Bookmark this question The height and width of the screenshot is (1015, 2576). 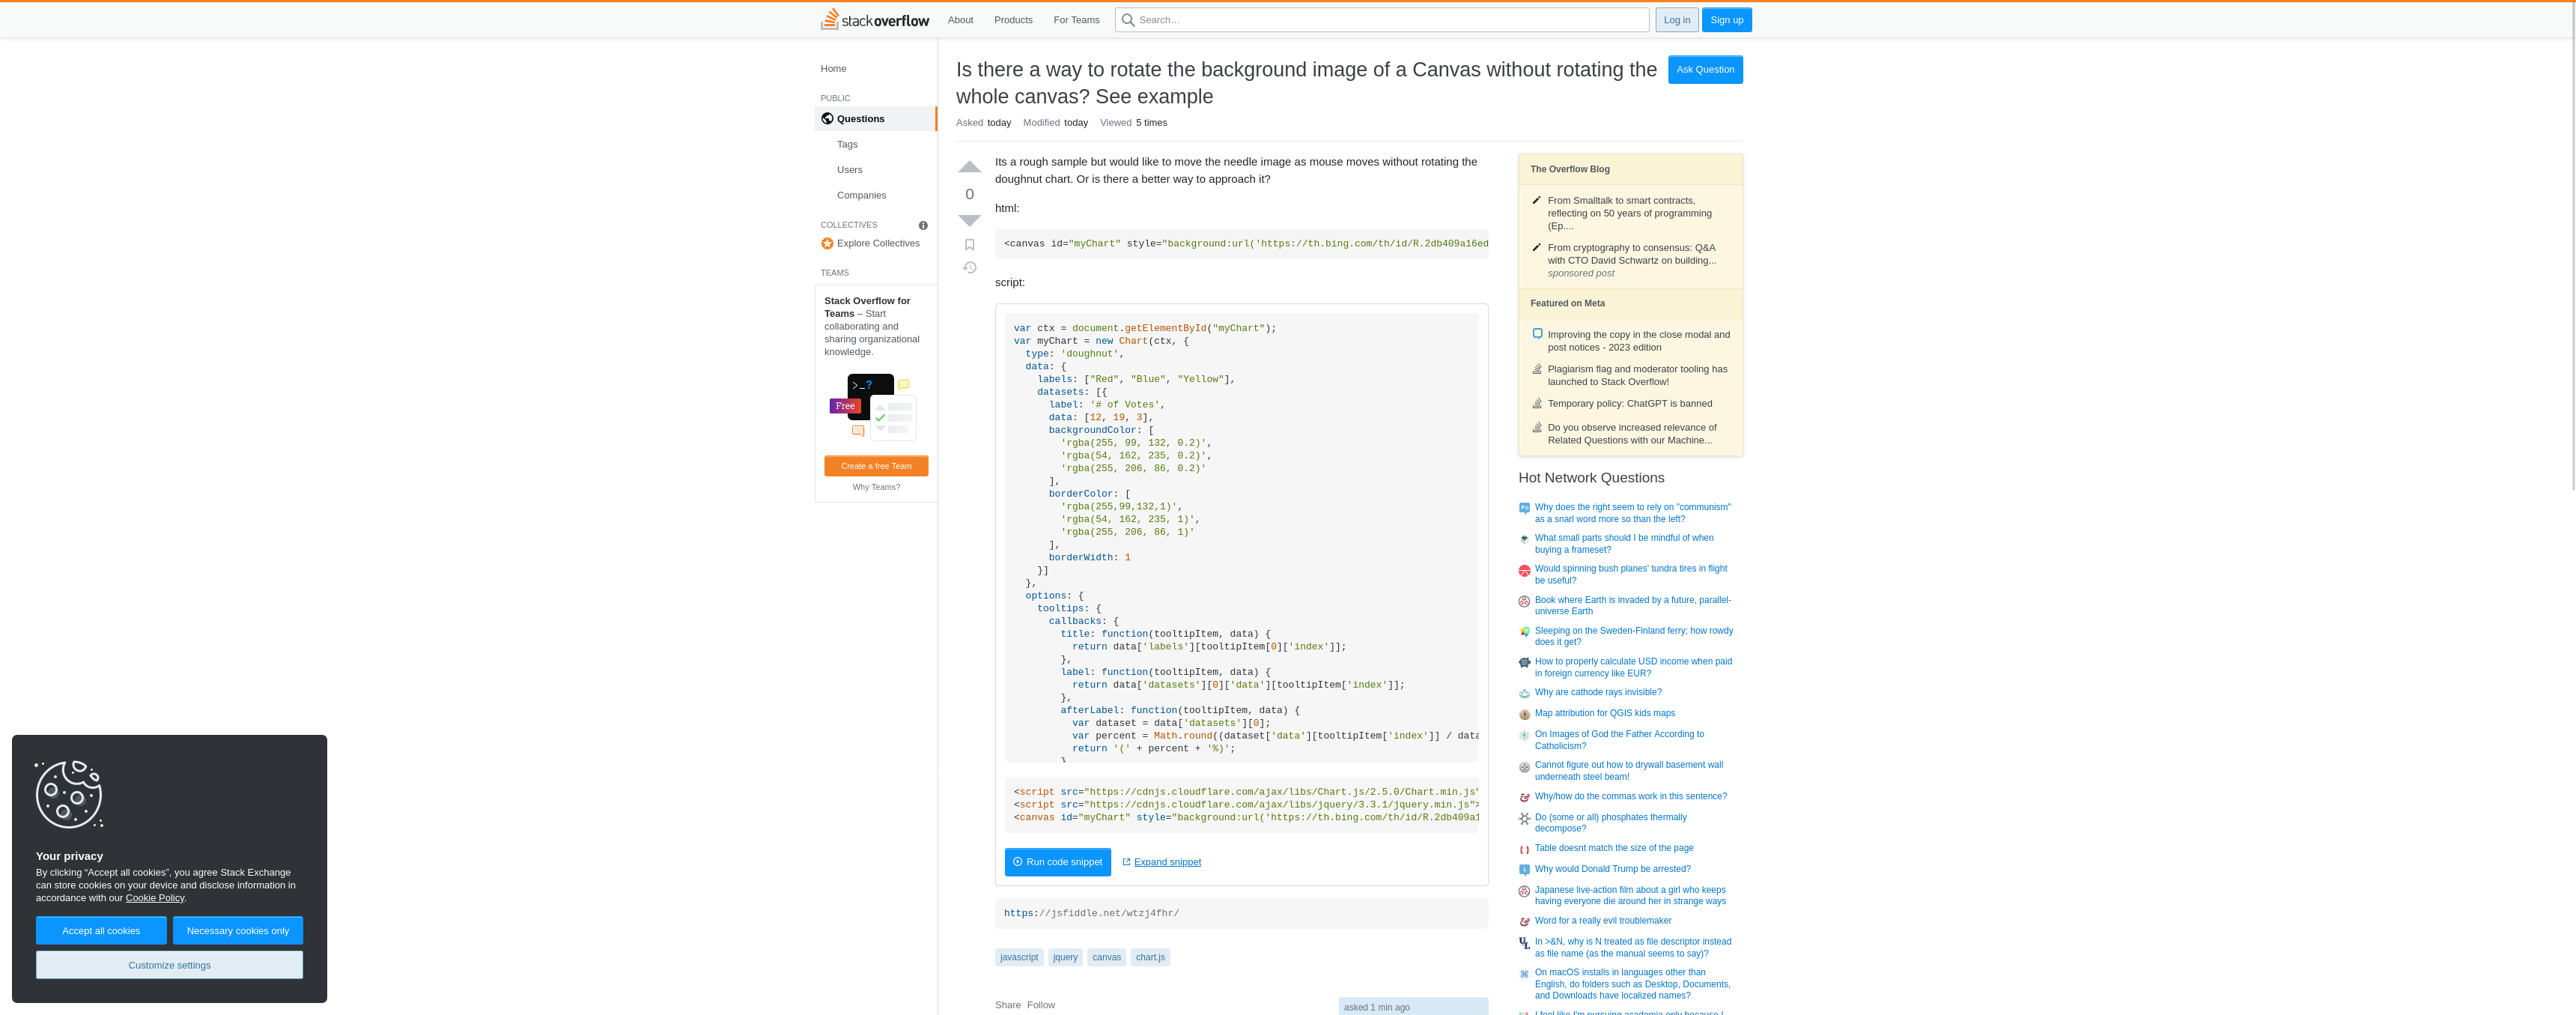coord(969,245)
